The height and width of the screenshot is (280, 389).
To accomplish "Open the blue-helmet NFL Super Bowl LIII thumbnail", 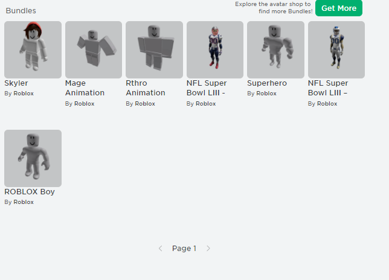I will 336,49.
